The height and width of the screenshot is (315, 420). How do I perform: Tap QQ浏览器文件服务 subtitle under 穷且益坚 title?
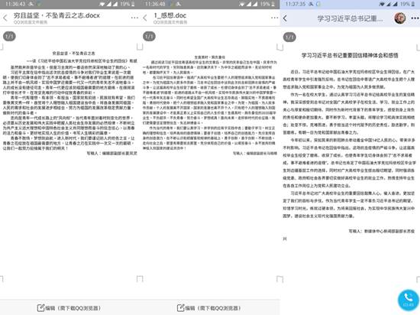pos(31,22)
